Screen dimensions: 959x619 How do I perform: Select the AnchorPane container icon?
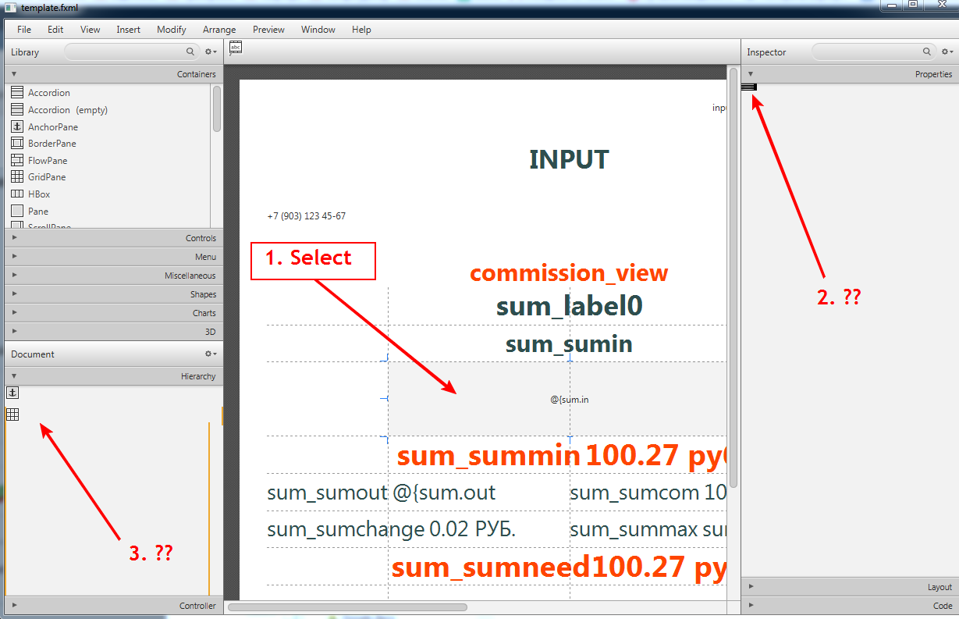[17, 126]
